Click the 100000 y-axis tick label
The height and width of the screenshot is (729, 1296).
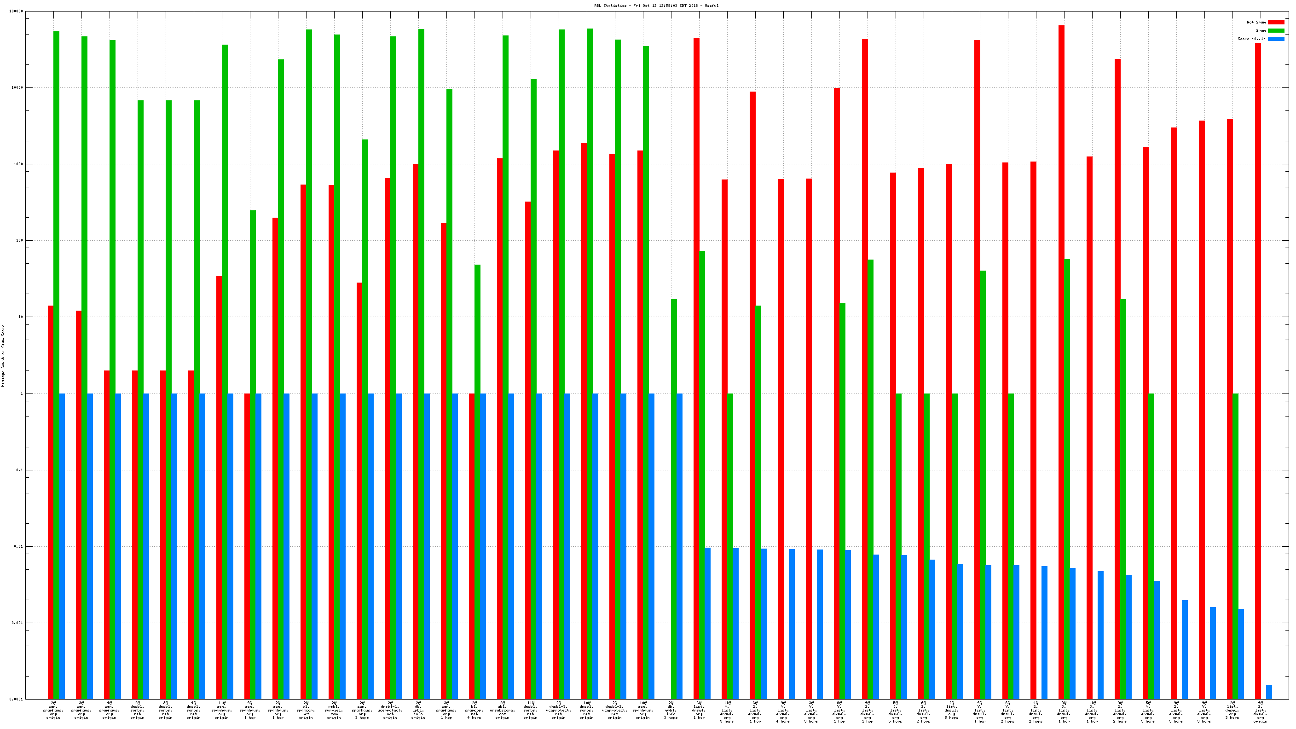(16, 12)
